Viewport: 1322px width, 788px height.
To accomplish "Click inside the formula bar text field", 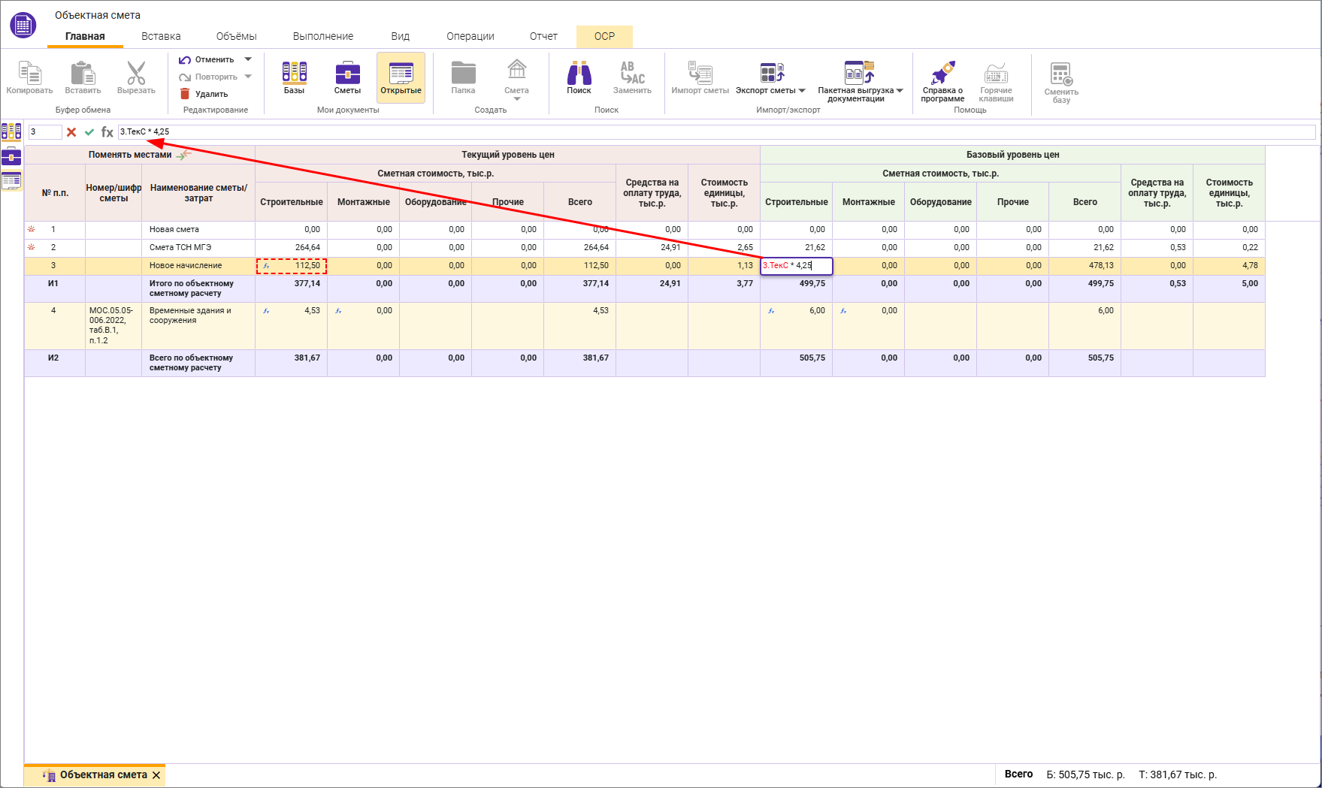I will (676, 132).
